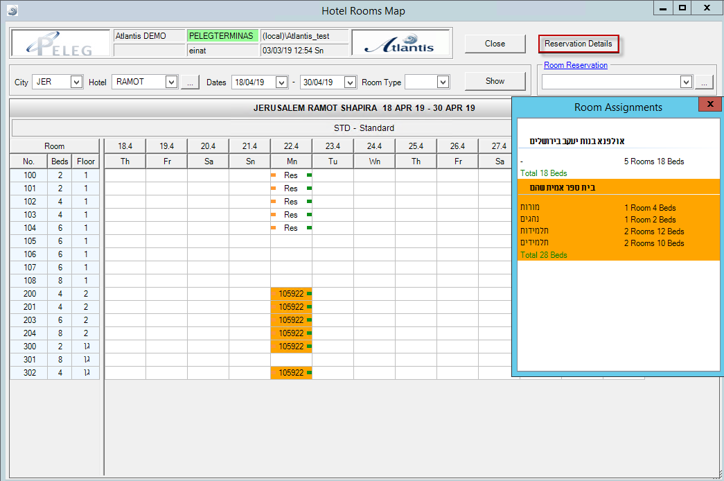
Task: Close the Room Assignments popup
Action: click(x=710, y=105)
